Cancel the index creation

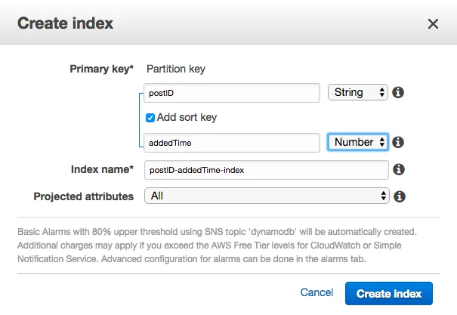click(x=317, y=292)
